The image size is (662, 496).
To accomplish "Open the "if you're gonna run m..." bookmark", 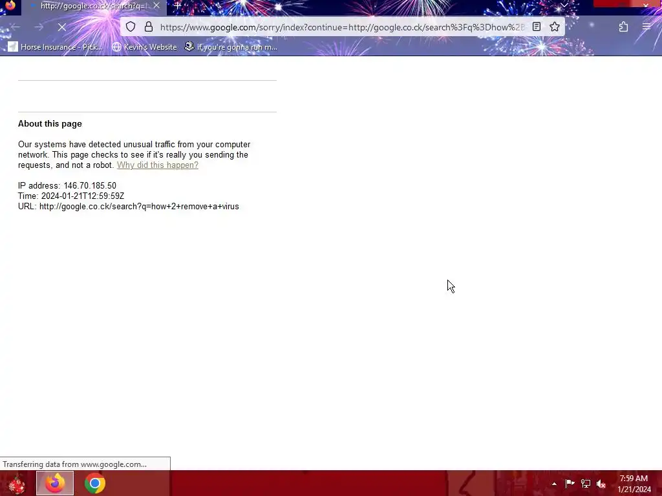I will (231, 46).
